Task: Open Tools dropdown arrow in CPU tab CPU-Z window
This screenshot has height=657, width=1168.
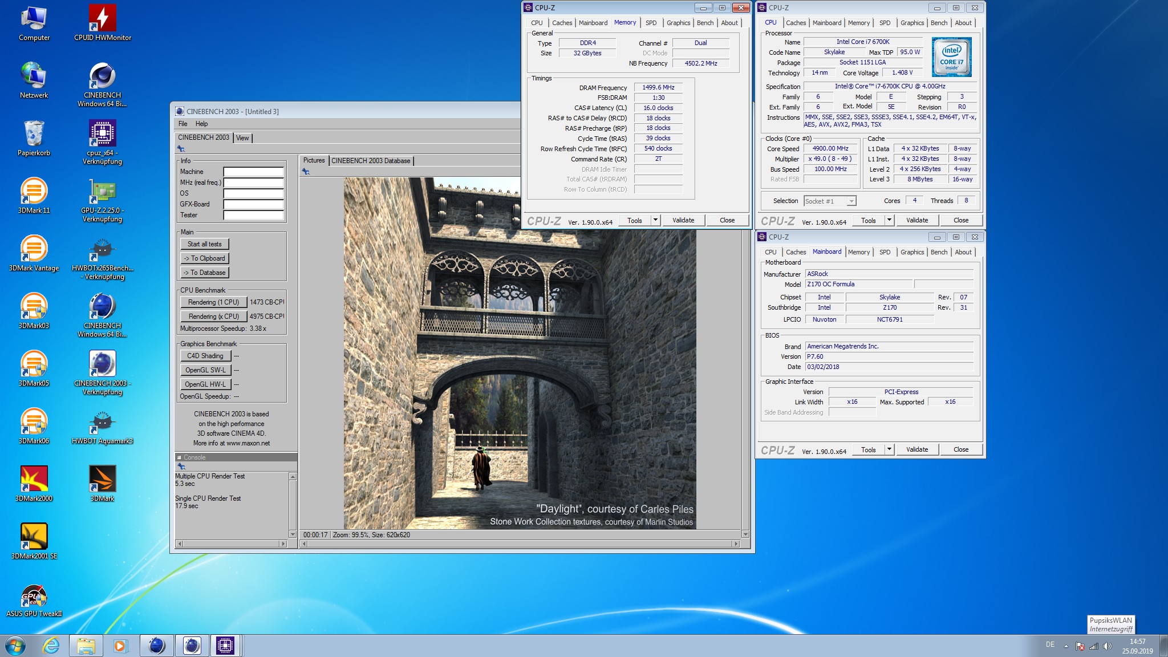Action: (x=889, y=220)
